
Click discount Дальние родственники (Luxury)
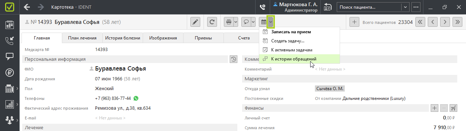pyautogui.click(x=374, y=98)
